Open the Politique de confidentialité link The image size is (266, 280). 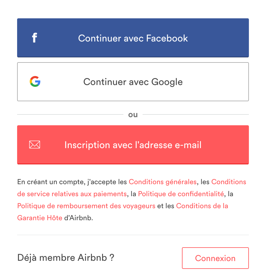coord(181,194)
